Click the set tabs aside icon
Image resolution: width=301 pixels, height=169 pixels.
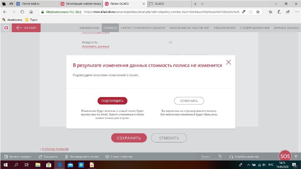coord(11,4)
